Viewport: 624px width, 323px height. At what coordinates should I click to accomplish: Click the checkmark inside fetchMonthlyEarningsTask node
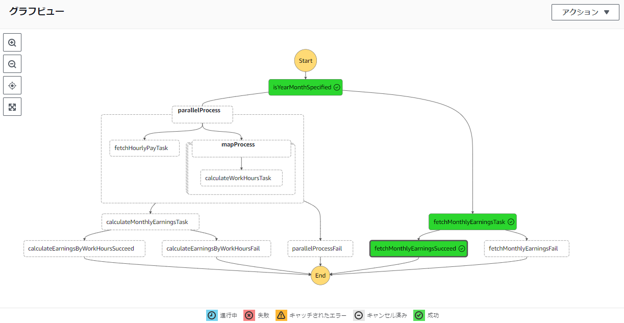coord(511,222)
